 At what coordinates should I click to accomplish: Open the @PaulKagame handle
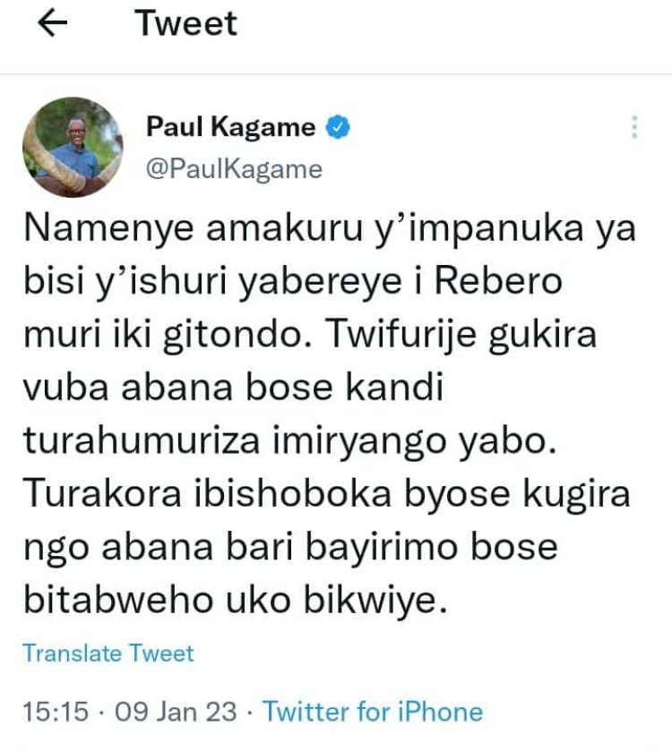click(234, 170)
